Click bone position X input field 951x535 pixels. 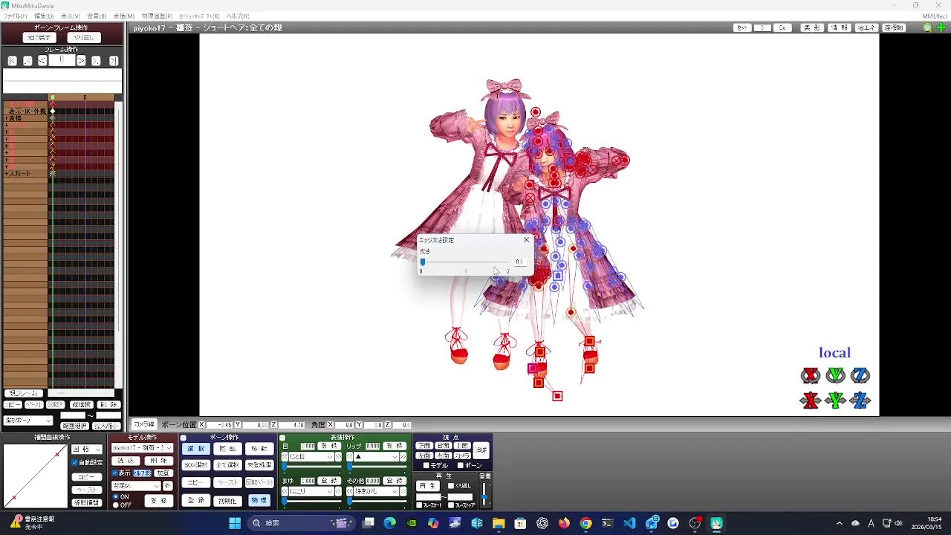(220, 425)
